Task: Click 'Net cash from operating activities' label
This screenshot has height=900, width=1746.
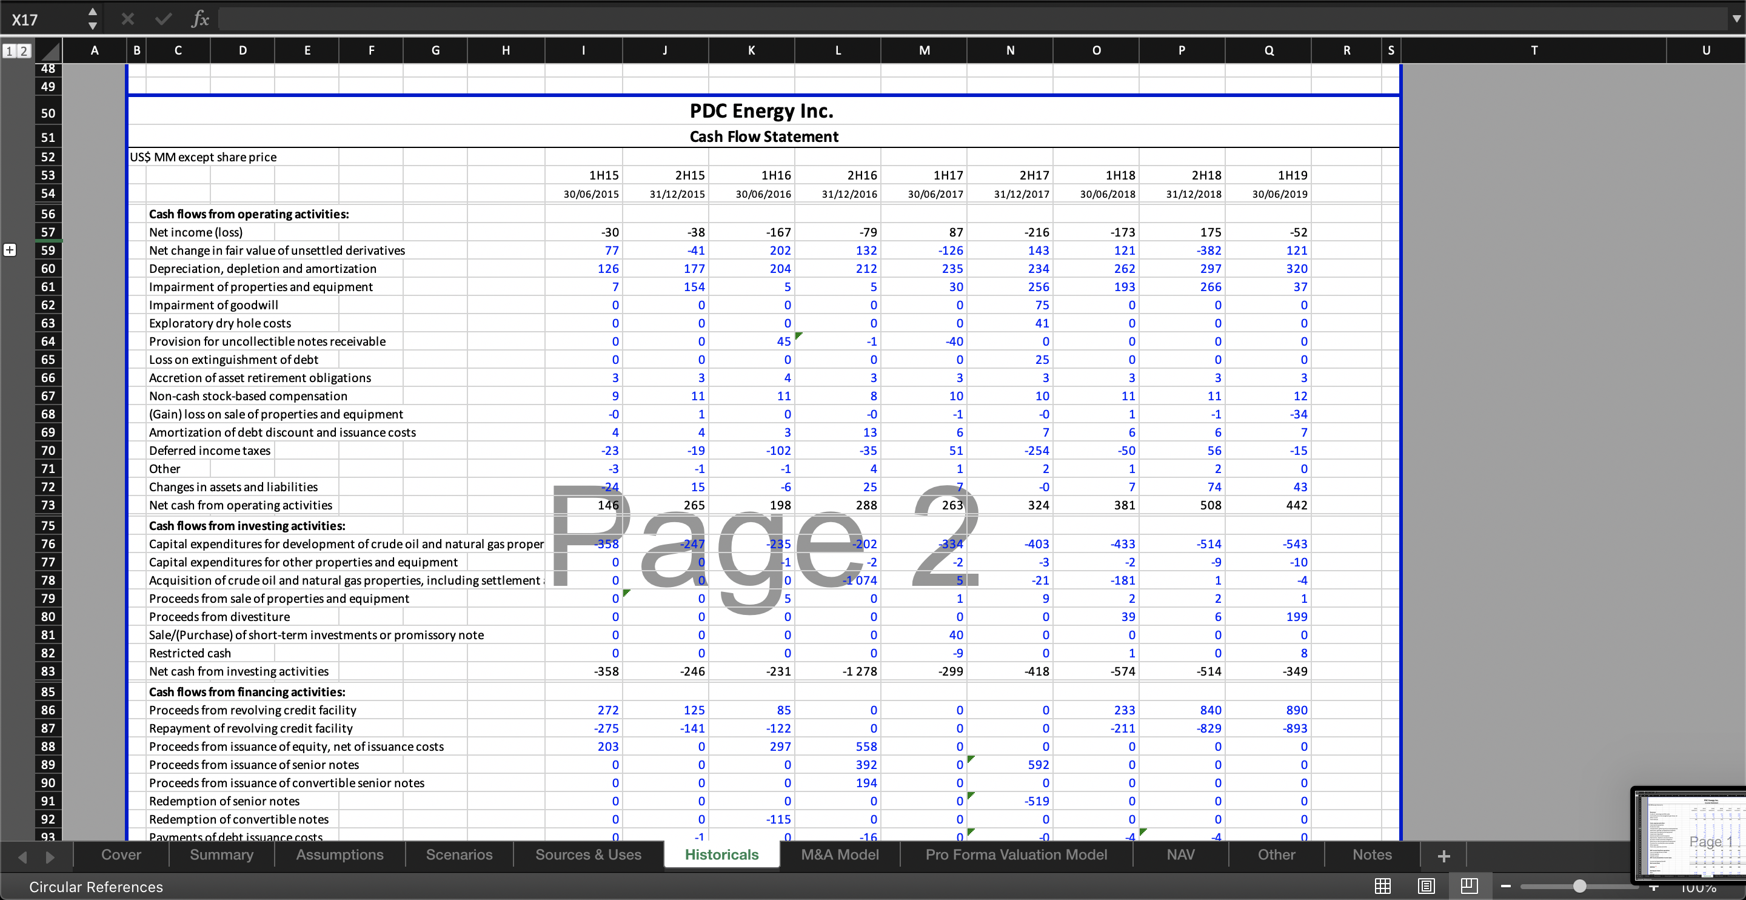Action: tap(241, 505)
